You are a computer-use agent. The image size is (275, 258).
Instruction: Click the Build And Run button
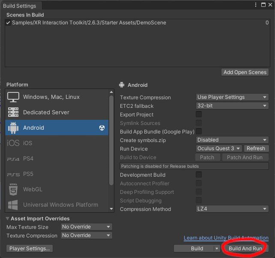245,249
